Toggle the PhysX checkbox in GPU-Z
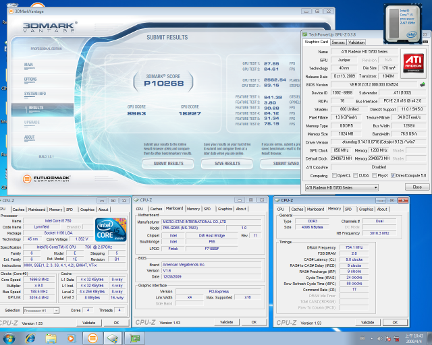 click(374, 175)
